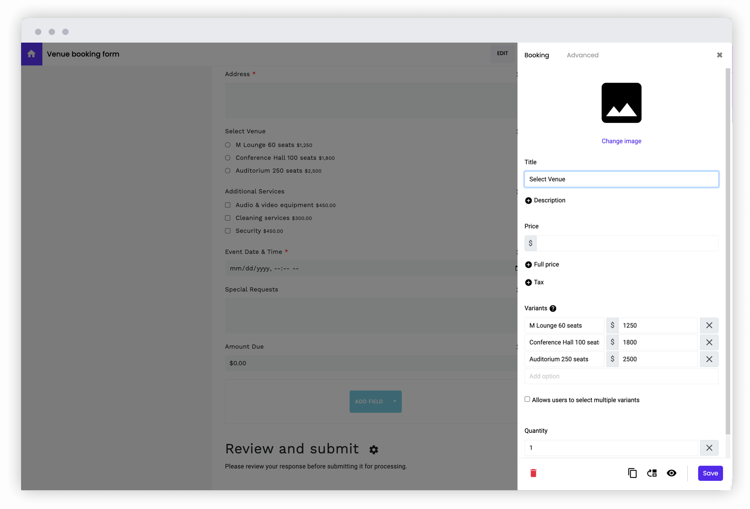Enable allows users to select multiple variants
The width and height of the screenshot is (750, 509).
(527, 399)
